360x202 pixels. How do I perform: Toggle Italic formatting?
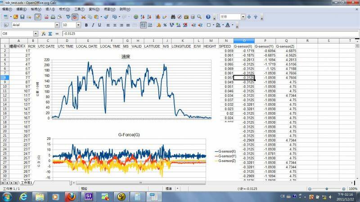coord(93,25)
